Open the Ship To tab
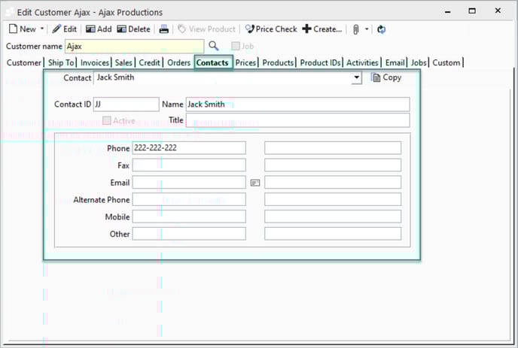Screen dimensions: 518x348 [x=61, y=62]
